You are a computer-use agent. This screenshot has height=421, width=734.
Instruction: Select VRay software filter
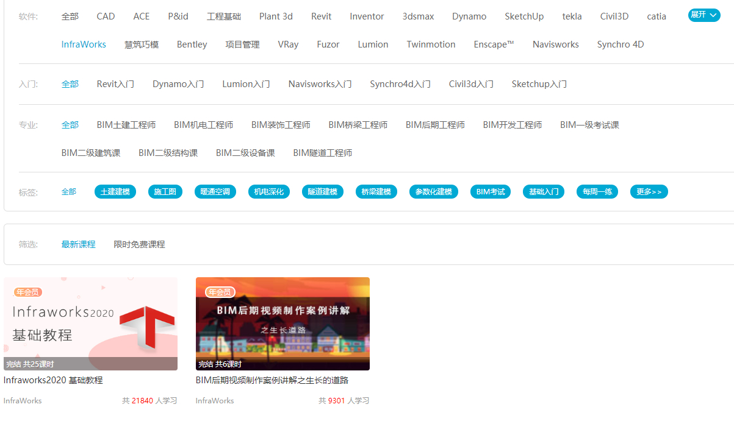[288, 44]
